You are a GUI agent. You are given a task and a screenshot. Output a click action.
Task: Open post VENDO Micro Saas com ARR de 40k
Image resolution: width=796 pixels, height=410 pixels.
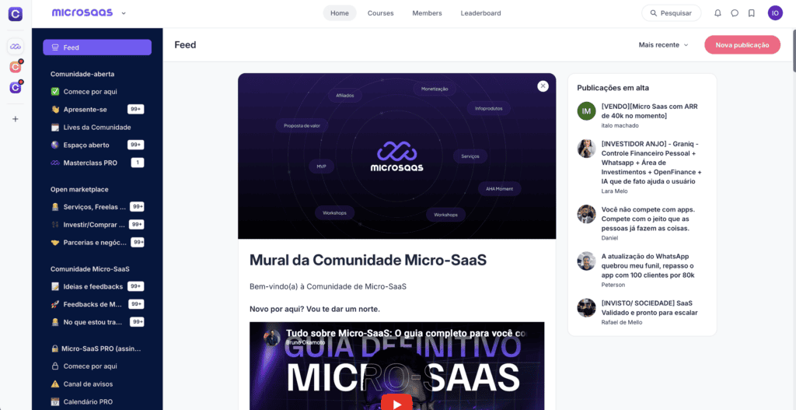649,111
